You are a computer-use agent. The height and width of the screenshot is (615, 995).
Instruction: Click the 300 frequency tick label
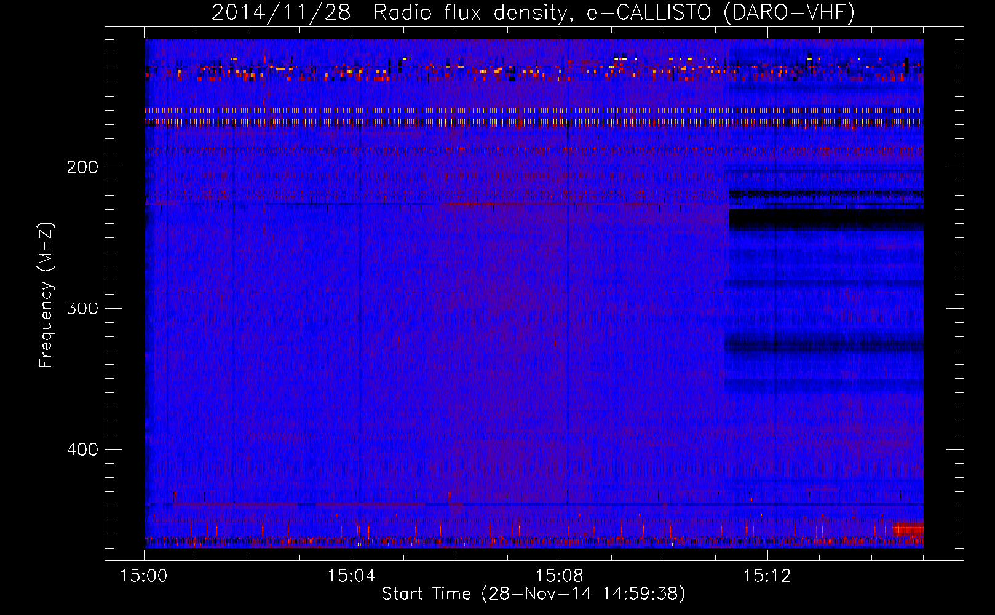82,308
